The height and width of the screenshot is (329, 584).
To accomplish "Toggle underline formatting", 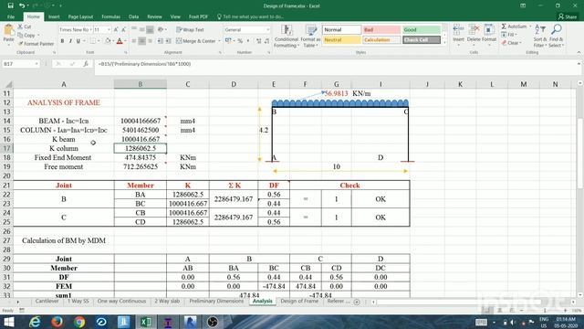I will click(x=78, y=41).
